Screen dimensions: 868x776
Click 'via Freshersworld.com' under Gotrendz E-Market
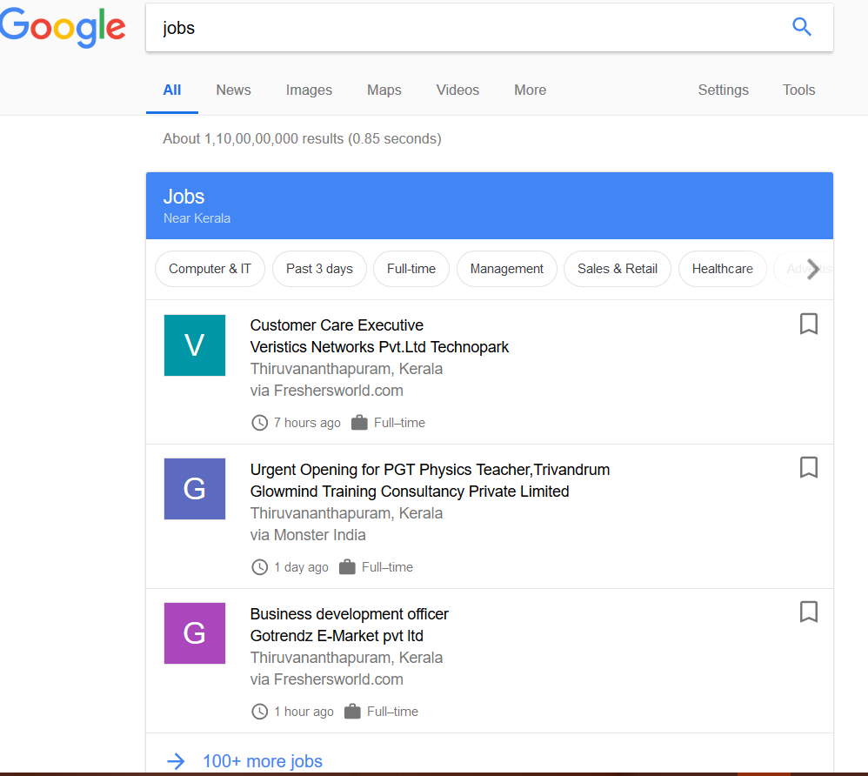click(x=327, y=679)
